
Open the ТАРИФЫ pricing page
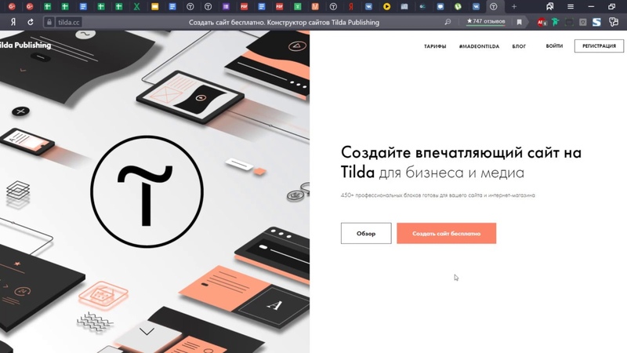click(435, 46)
